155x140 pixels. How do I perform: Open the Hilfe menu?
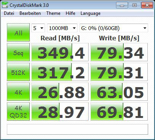(71, 13)
